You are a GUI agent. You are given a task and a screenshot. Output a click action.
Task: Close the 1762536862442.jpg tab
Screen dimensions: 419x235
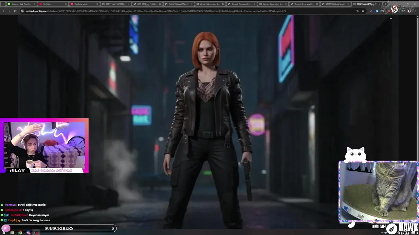click(348, 4)
